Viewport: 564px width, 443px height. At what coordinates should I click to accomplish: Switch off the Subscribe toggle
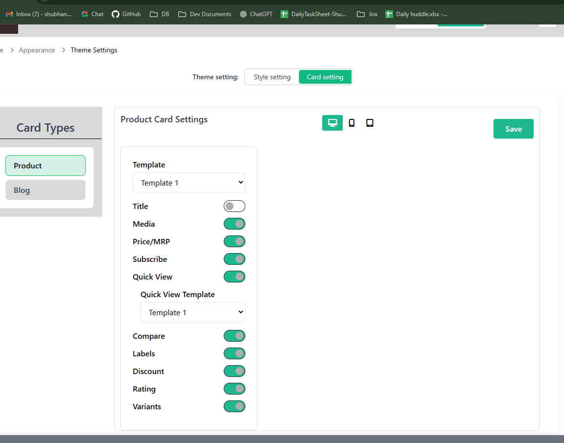234,259
